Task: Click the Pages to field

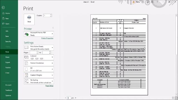Action: pyautogui.click(x=46, y=52)
